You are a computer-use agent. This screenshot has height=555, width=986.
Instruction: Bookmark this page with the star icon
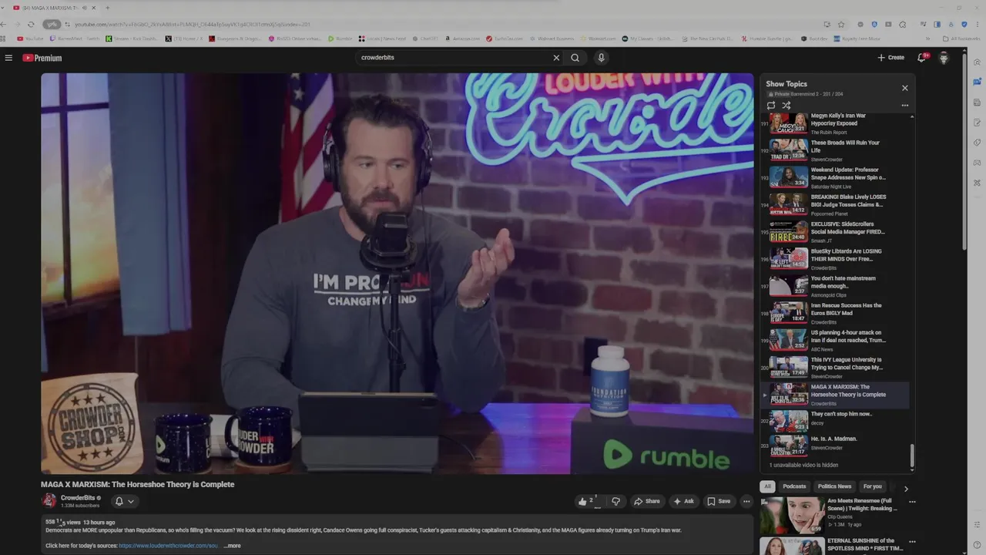click(841, 25)
